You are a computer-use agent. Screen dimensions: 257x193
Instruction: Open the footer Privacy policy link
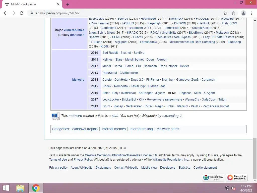click(x=58, y=168)
